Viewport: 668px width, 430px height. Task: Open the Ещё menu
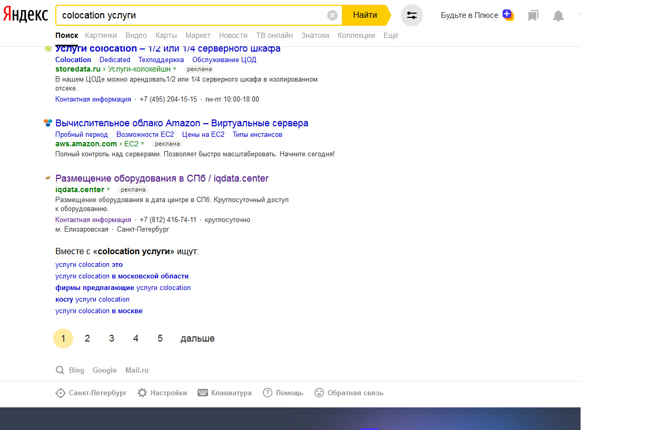391,35
